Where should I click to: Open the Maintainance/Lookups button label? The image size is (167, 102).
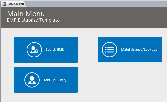139,49
